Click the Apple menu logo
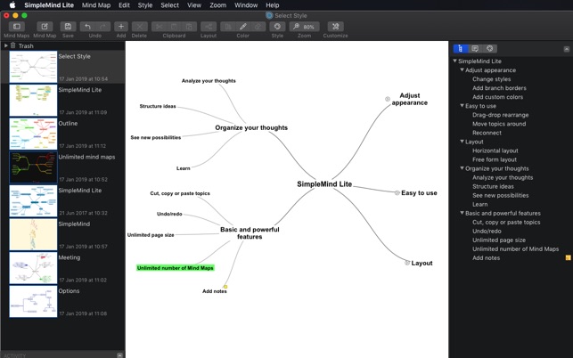Viewport: 573px width, 358px height. [x=12, y=5]
